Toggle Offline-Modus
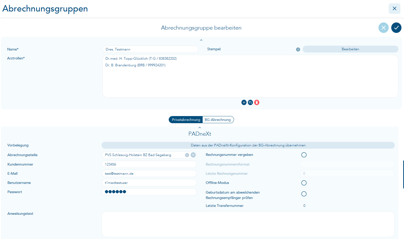The width and height of the screenshot is (404, 239). tap(304, 183)
